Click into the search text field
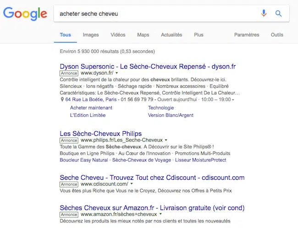Viewport: 298px width, 228px height. coord(156,14)
